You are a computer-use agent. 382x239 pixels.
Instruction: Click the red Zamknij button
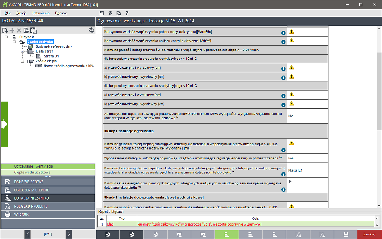pos(369,234)
